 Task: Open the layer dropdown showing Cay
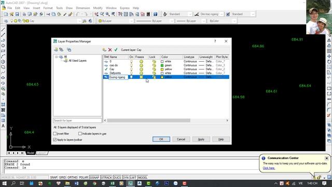79,21
